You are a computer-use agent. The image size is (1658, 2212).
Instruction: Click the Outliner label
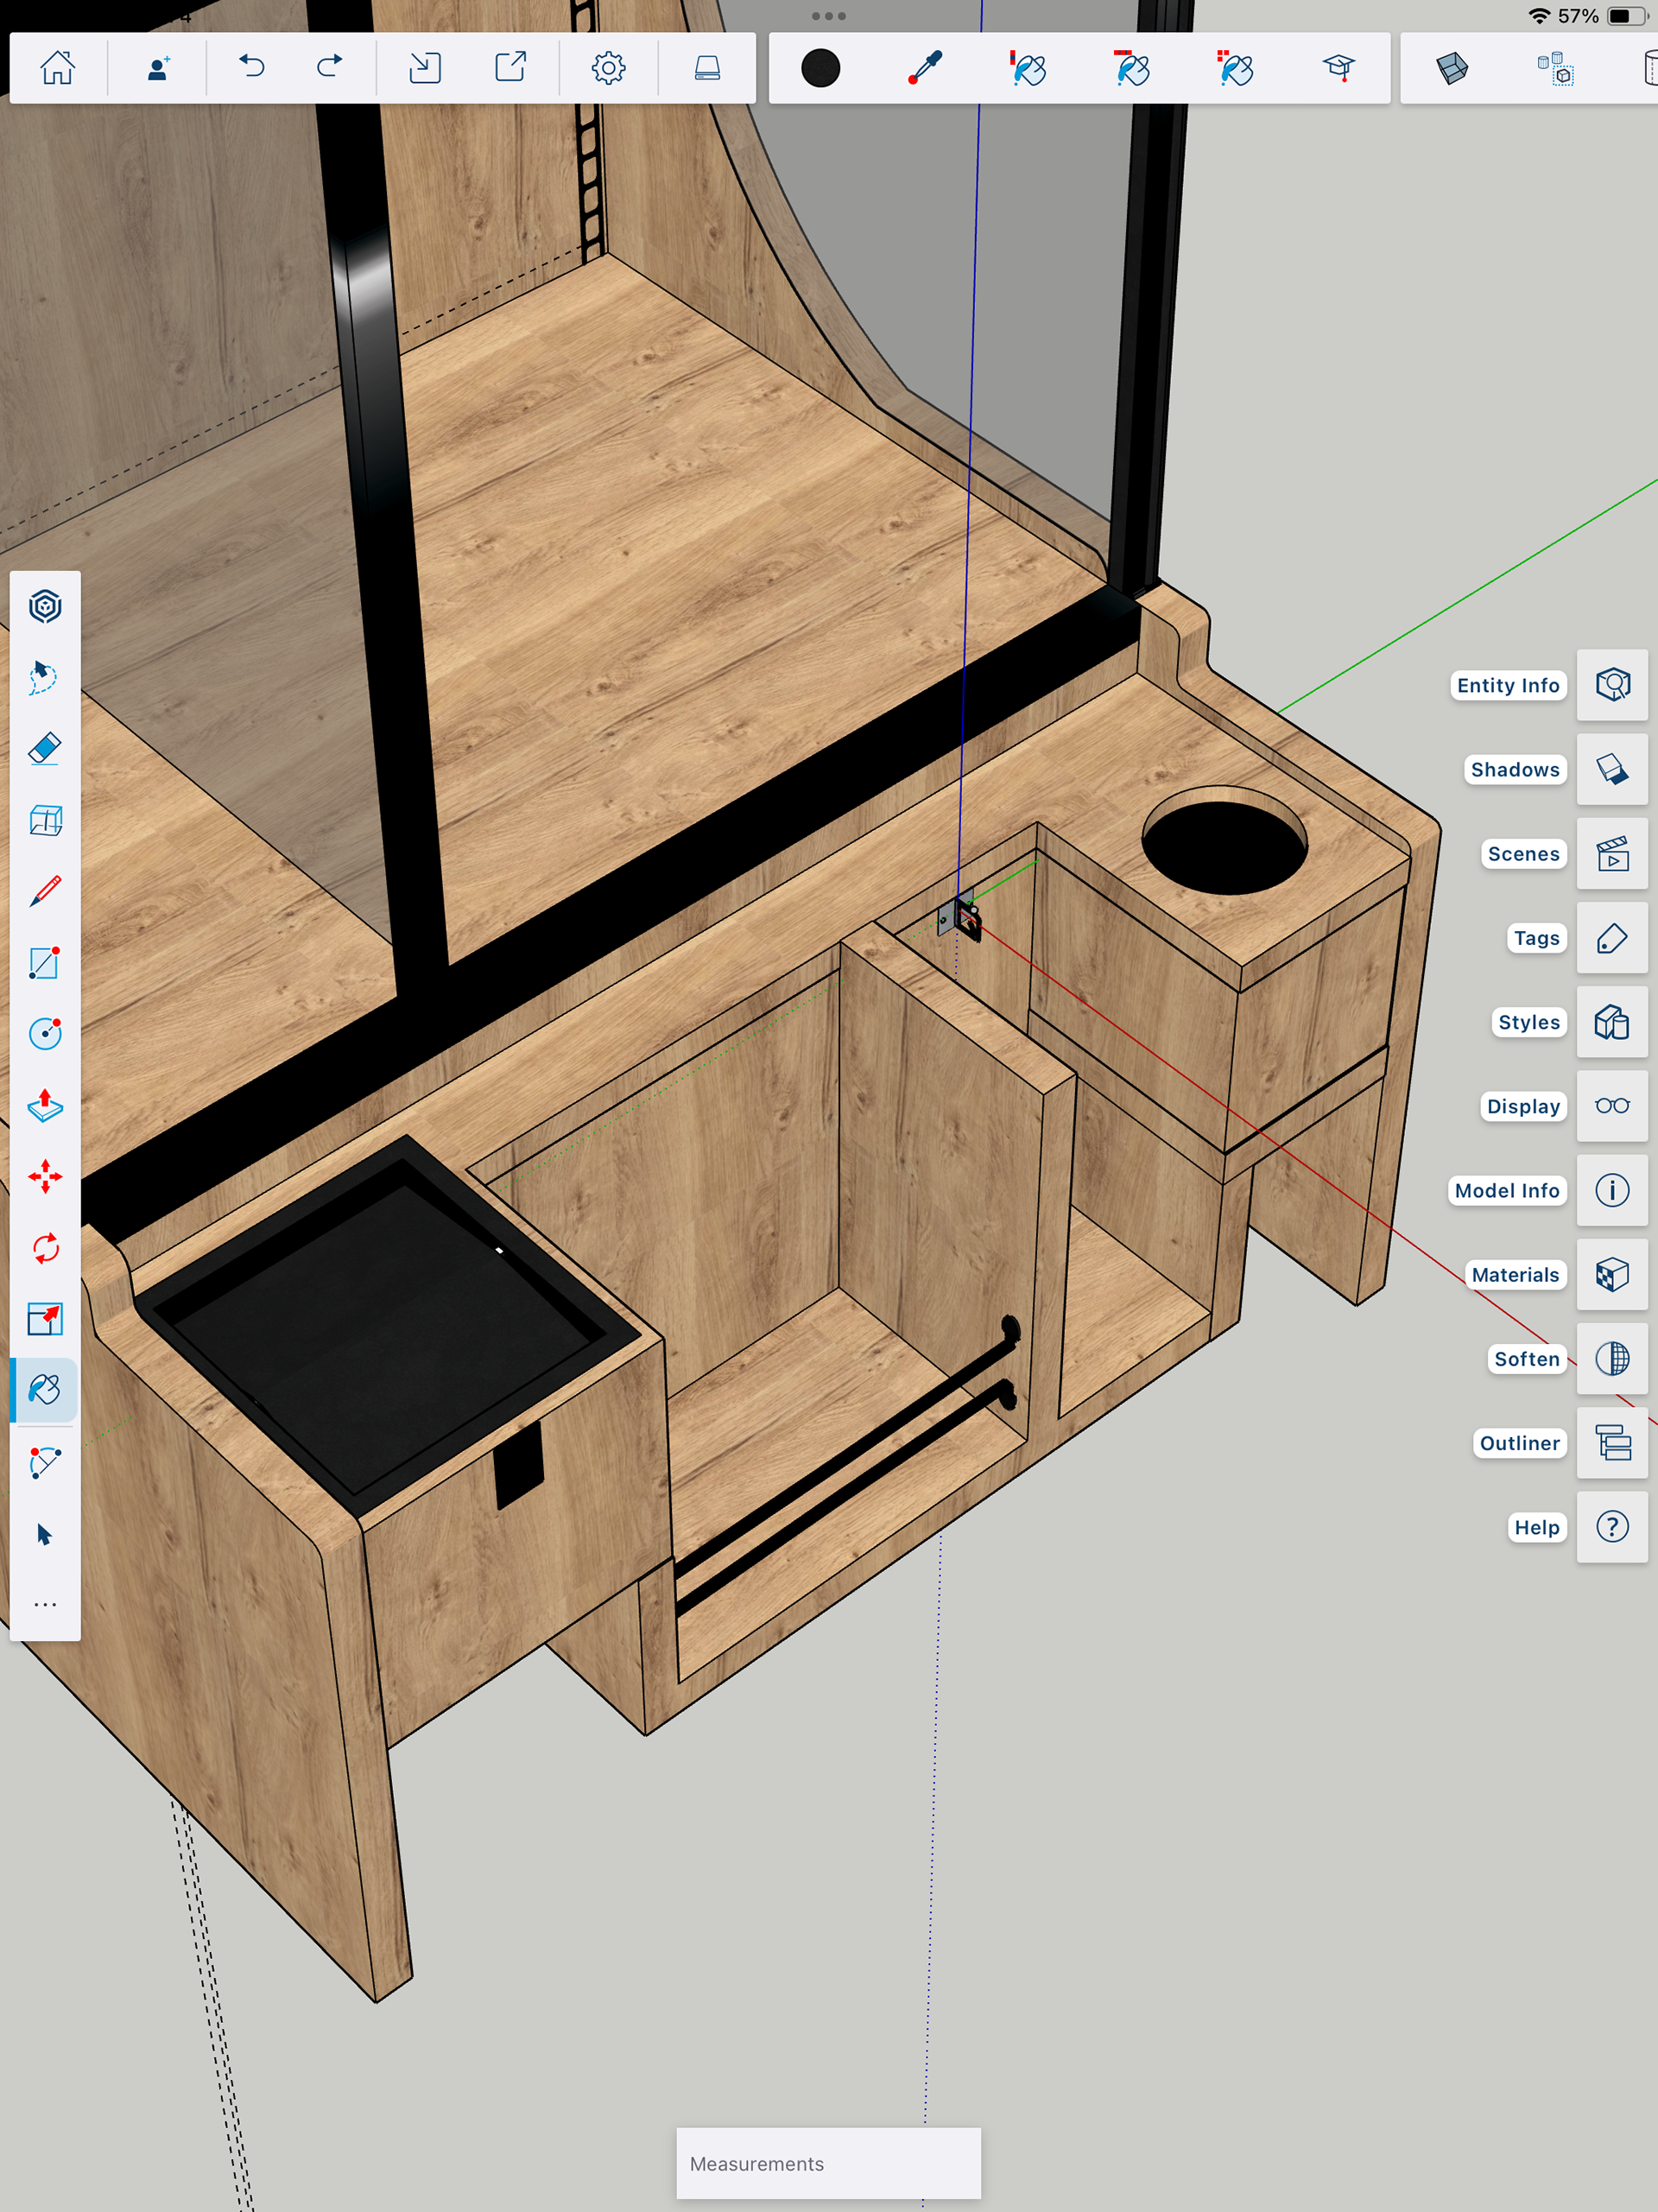tap(1518, 1443)
